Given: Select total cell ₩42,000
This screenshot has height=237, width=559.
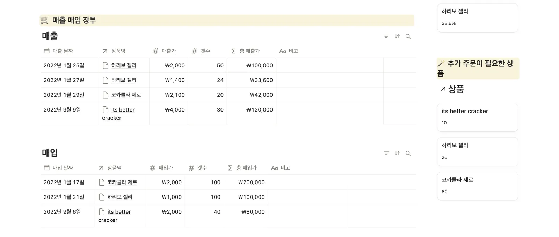Looking at the screenshot, I should tap(252, 95).
